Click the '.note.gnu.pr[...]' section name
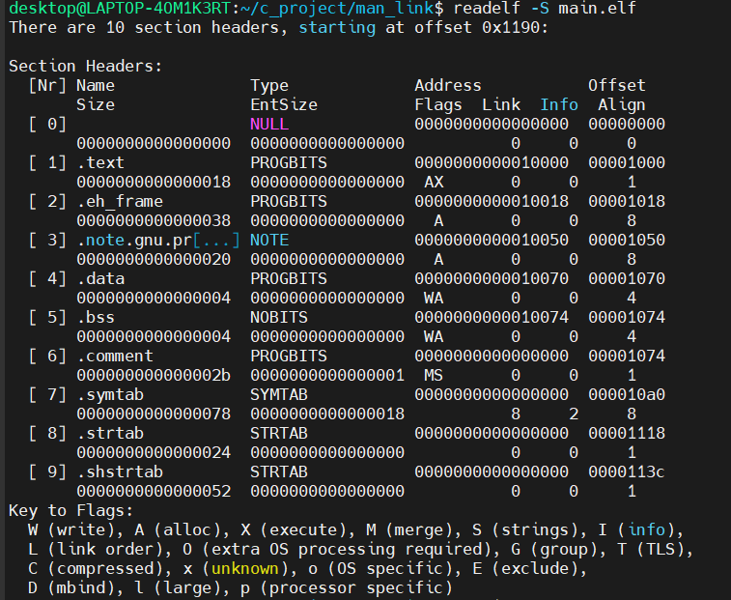The image size is (731, 600). click(158, 241)
